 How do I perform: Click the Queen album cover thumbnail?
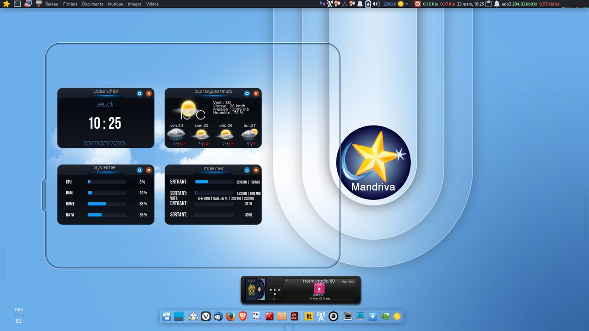(x=255, y=289)
